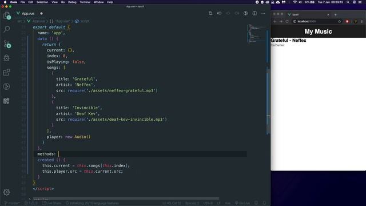
Task: Click the text "isPlaying: false," in code
Action: pyautogui.click(x=66, y=62)
